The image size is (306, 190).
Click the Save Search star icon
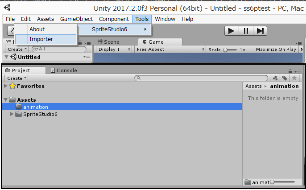point(294,78)
